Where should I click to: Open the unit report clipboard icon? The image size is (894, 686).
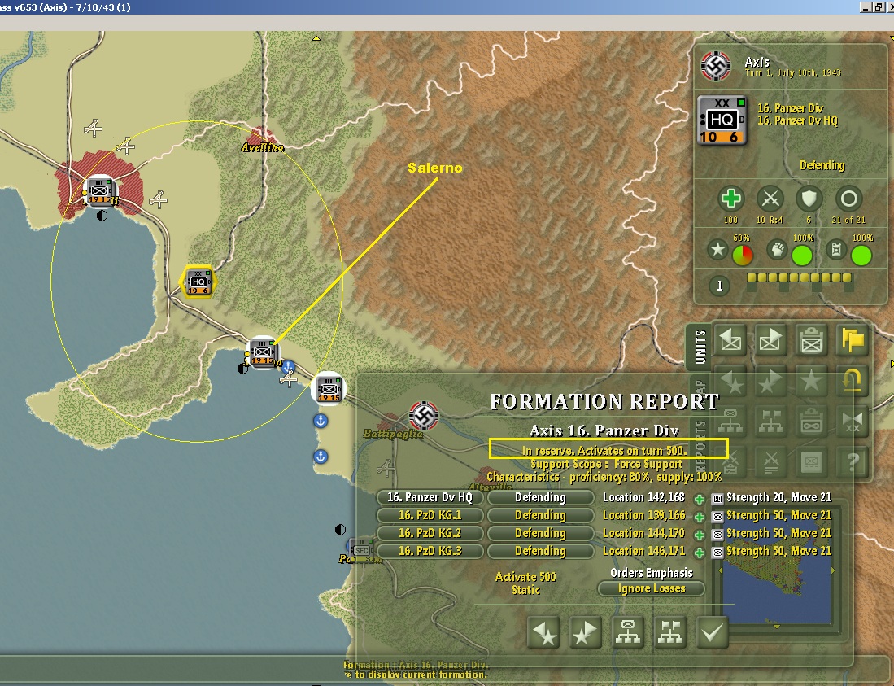pos(811,340)
